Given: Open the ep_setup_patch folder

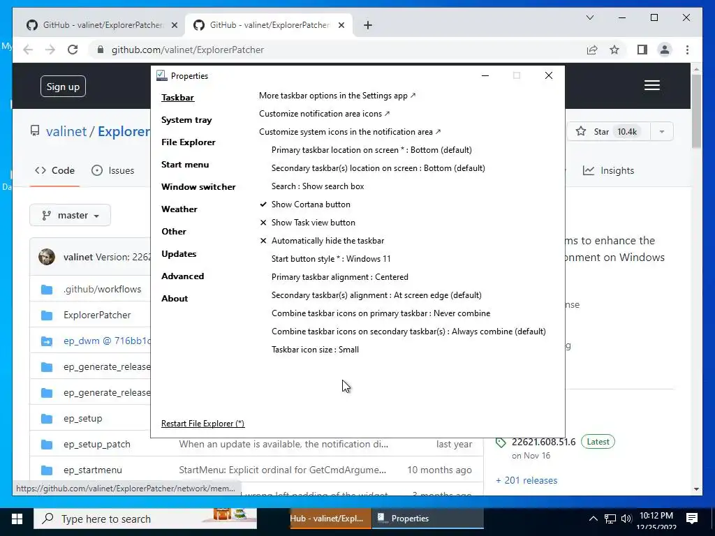Looking at the screenshot, I should pyautogui.click(x=96, y=445).
